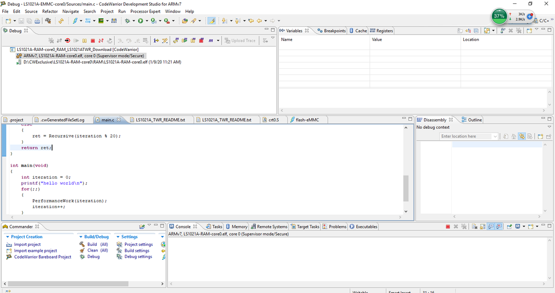Click the Name column header in Variables
The width and height of the screenshot is (555, 293).
324,39
